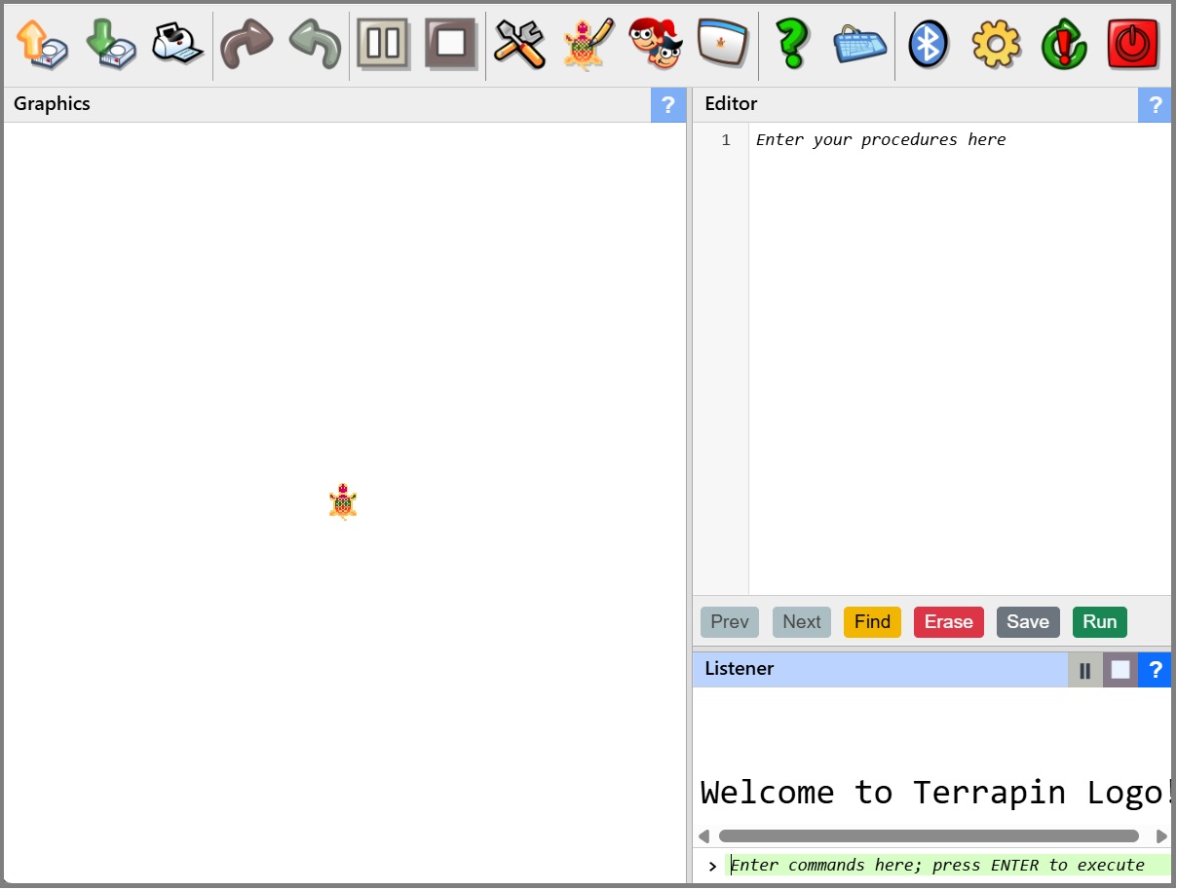Image resolution: width=1177 pixels, height=890 pixels.
Task: Open the Bluetooth connection icon
Action: click(928, 44)
